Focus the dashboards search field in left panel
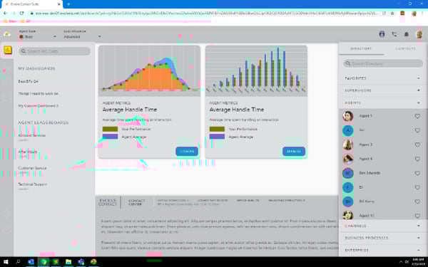This screenshot has height=267, width=428. 55,51
